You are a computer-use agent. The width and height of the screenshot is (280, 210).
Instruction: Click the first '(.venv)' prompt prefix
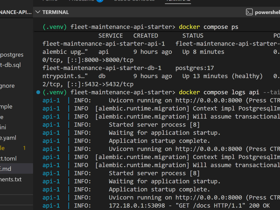coord(55,27)
